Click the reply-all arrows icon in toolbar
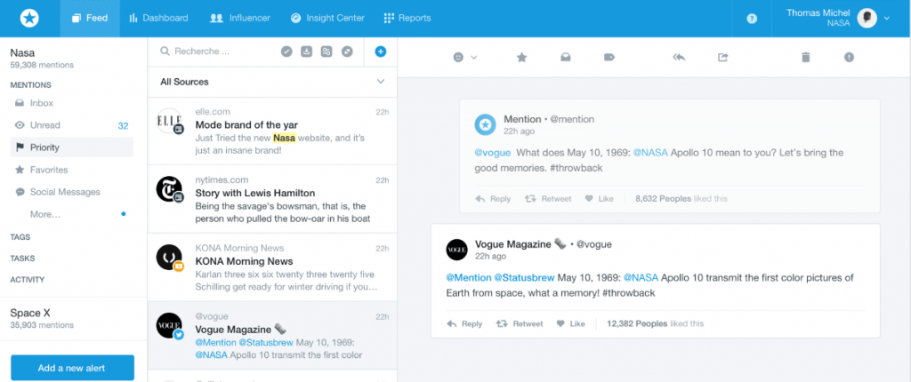The height and width of the screenshot is (382, 911). click(x=680, y=58)
